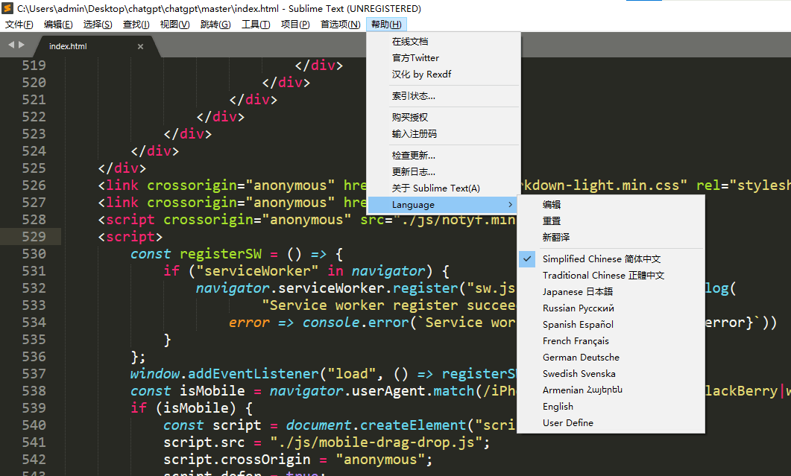Choose 编辑 in the Language submenu
Viewport: 791px width, 476px height.
tap(611, 205)
